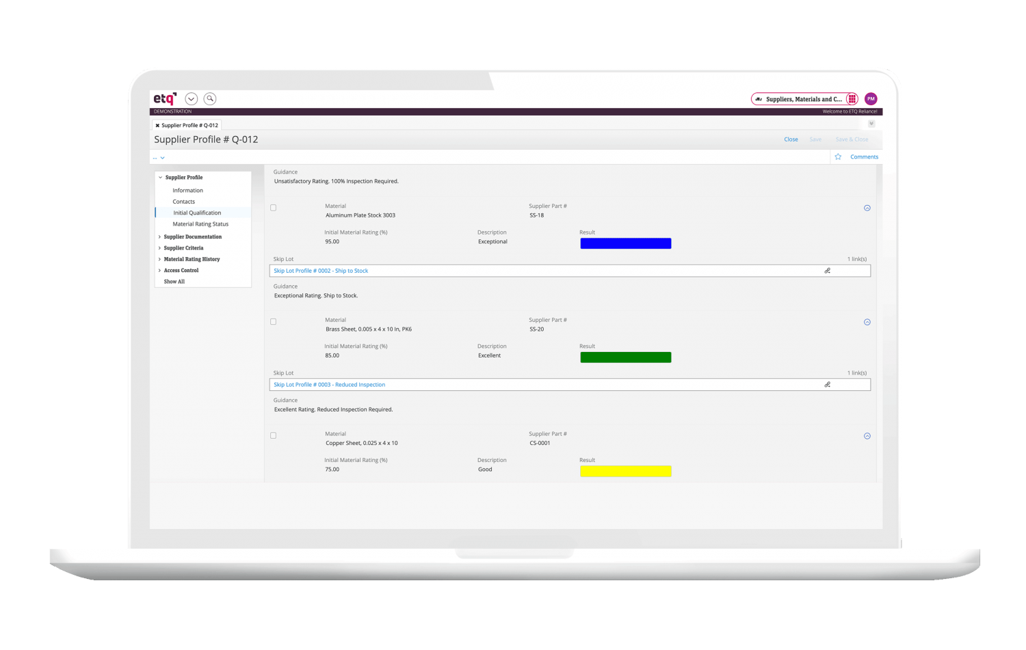Close the Supplier Profile # Q-012 tab
The width and height of the screenshot is (1026, 650).
click(x=157, y=126)
